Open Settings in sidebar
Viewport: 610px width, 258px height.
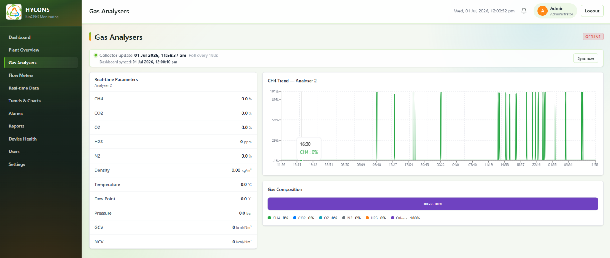(41, 164)
